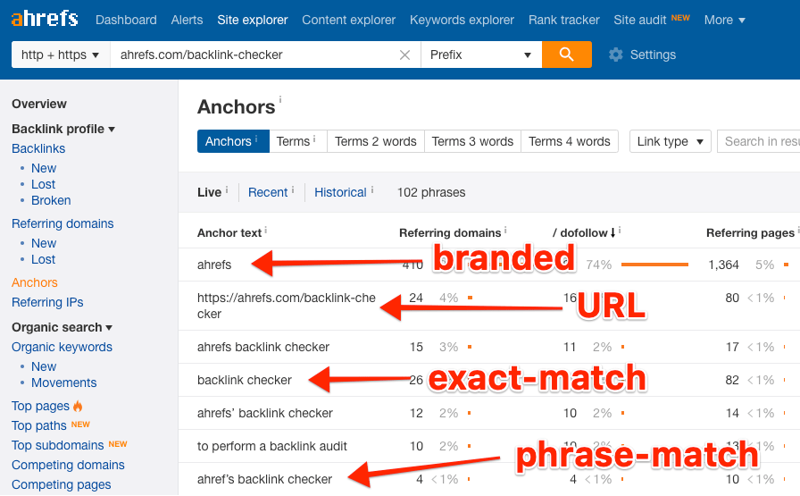Go to Competing domains report
Screen dimensions: 800x496
point(68,465)
